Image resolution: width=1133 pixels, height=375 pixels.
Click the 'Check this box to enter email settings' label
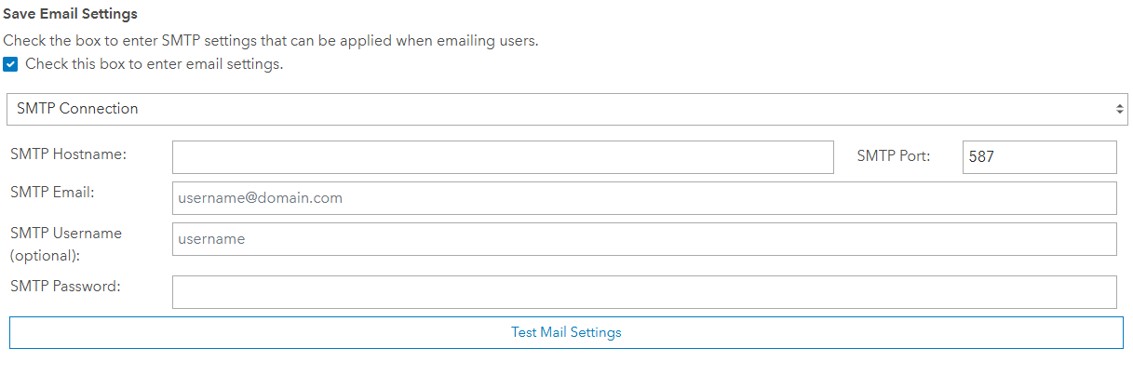(154, 65)
